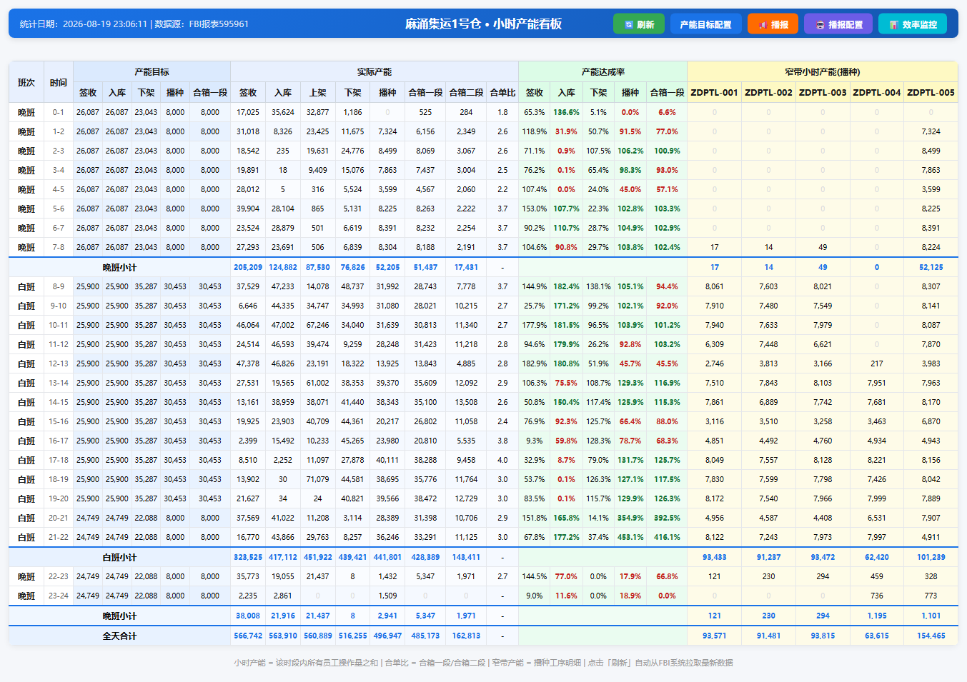Click the 时间 column header
The height and width of the screenshot is (682, 967).
click(59, 82)
